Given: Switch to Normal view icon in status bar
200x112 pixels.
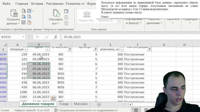Looking at the screenshot, I should coord(136,110).
